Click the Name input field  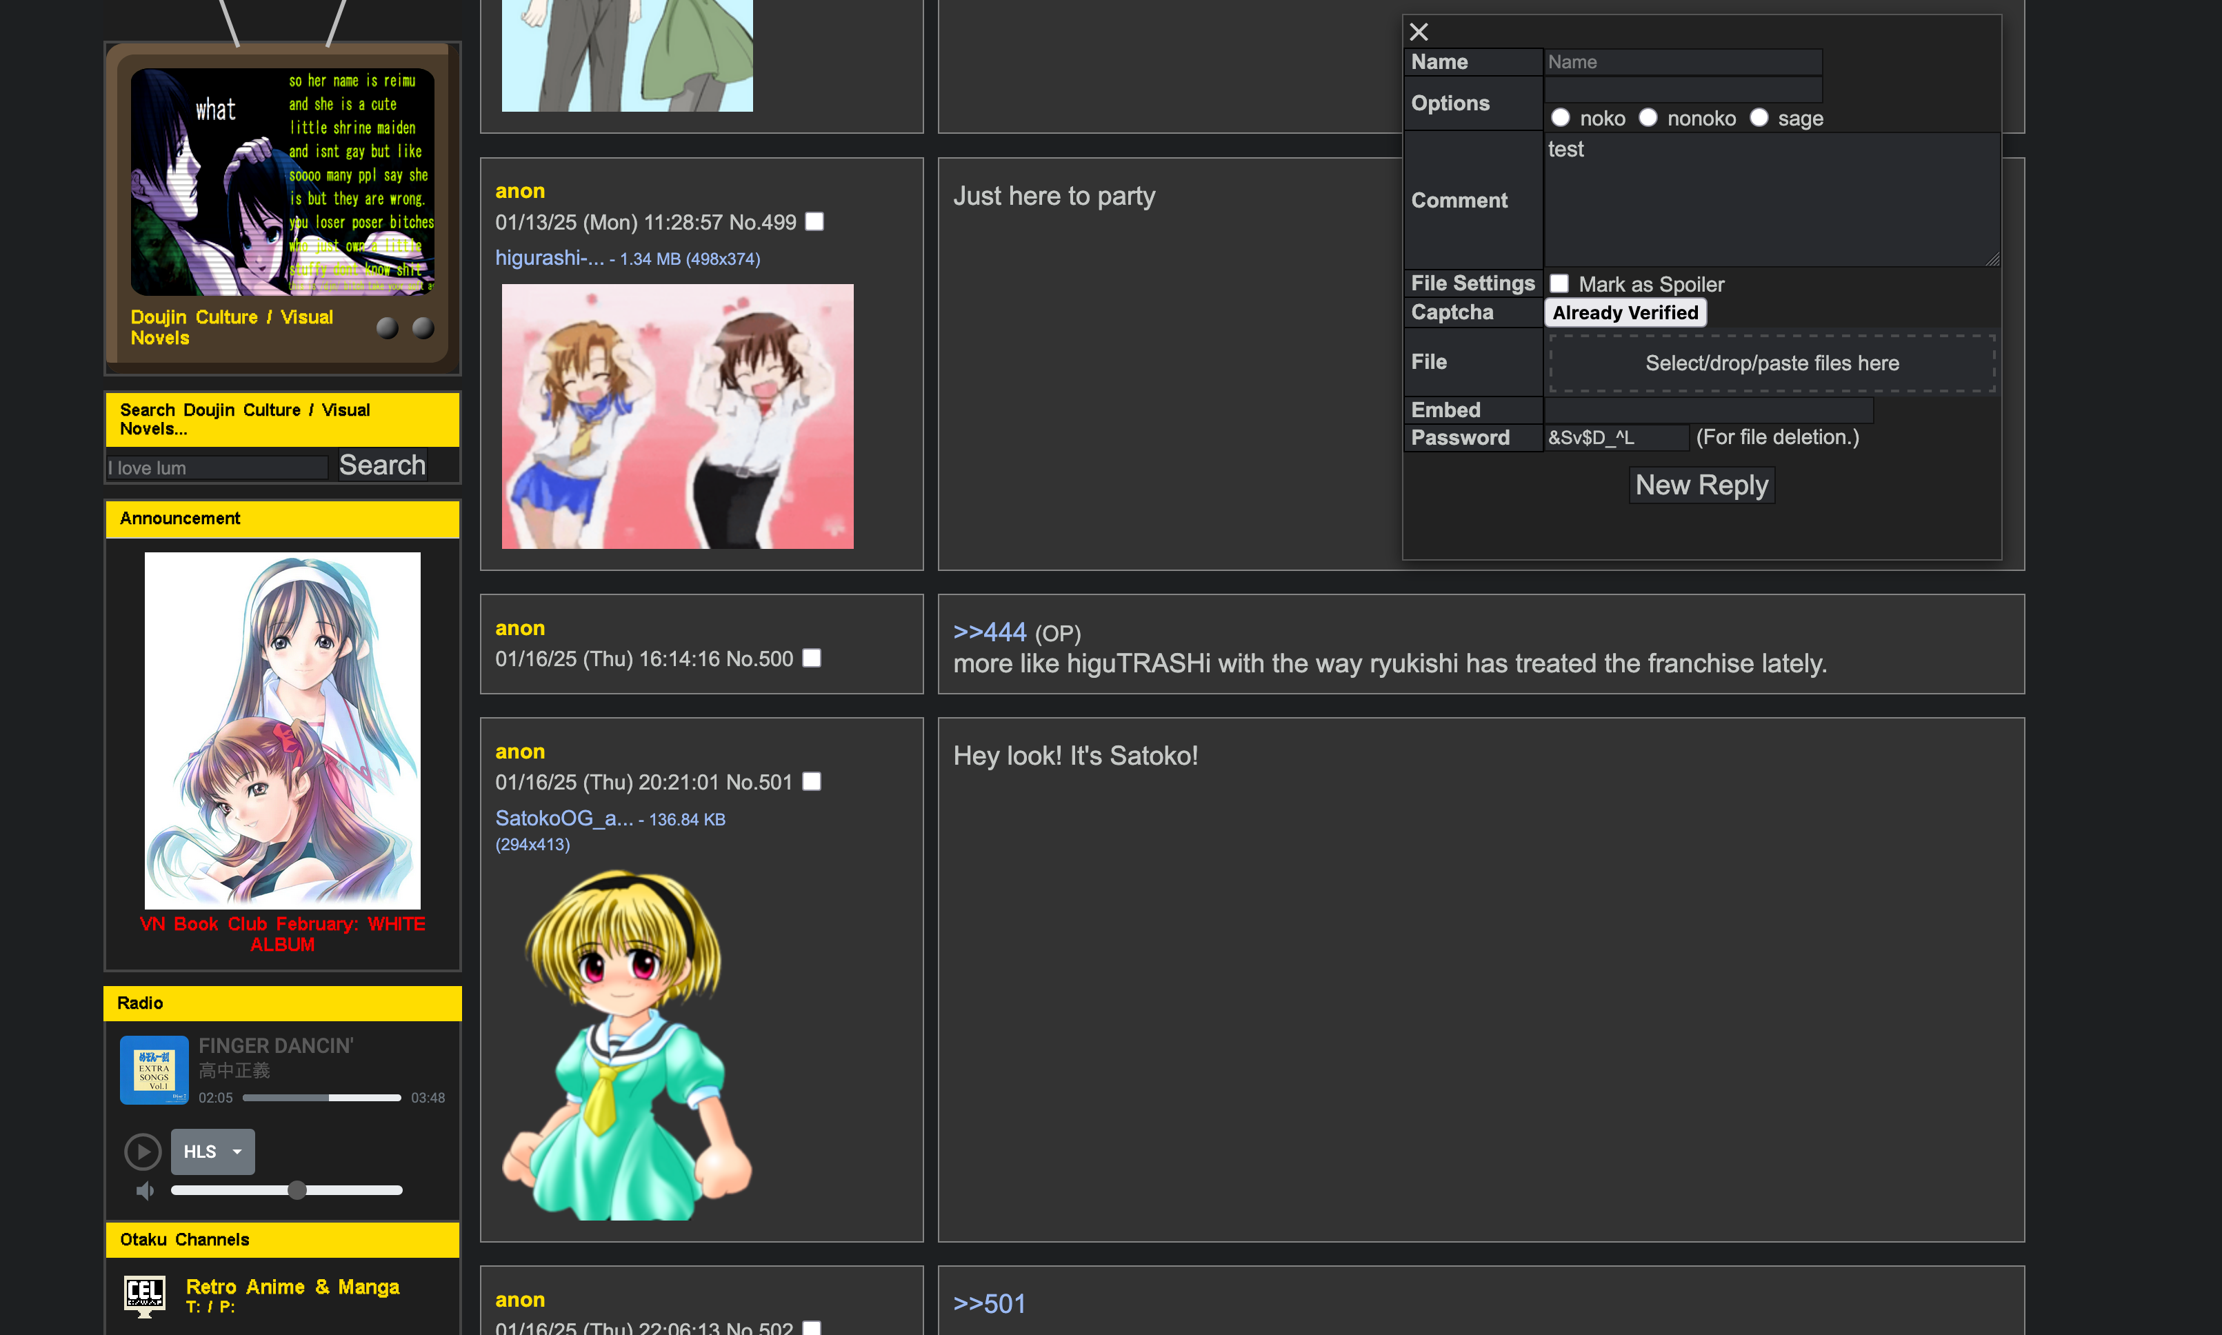[1682, 62]
